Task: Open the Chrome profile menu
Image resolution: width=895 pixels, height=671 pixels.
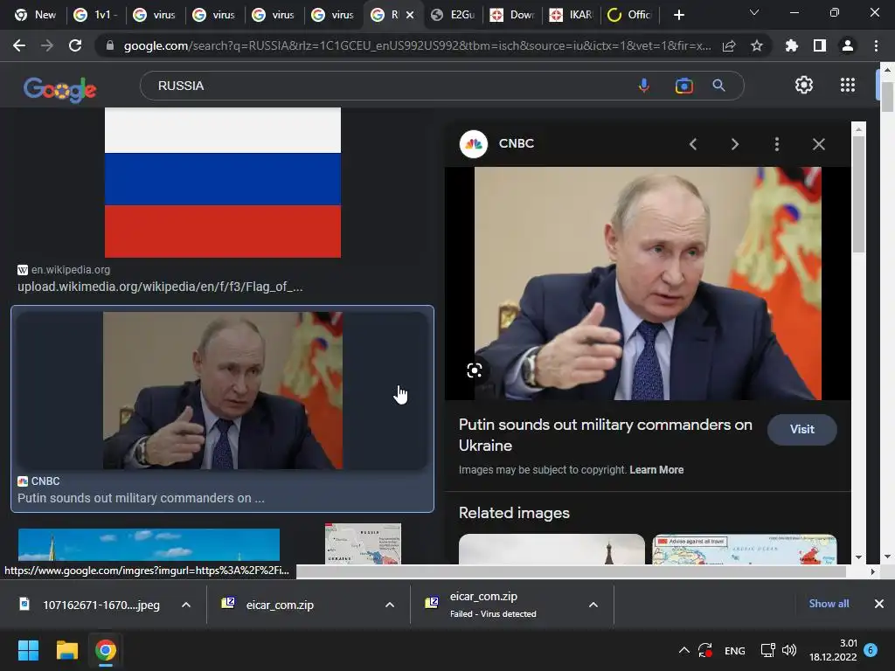Action: (x=848, y=45)
